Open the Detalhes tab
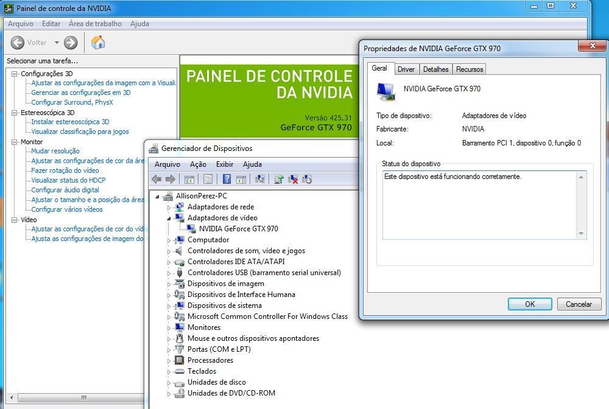The image size is (609, 409). (435, 69)
